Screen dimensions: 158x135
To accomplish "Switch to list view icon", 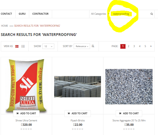I will [23, 46].
